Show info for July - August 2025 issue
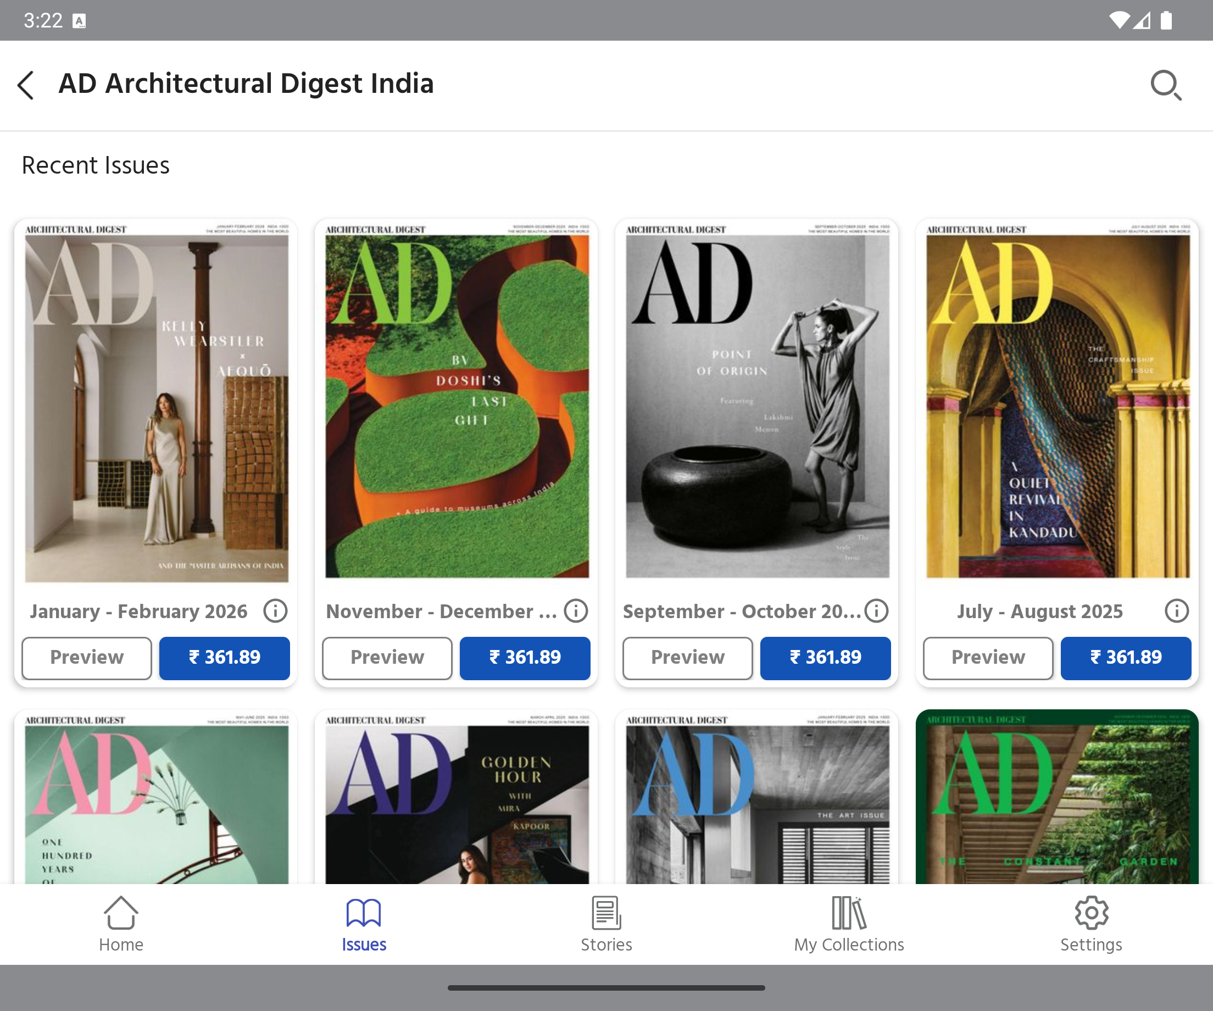 tap(1177, 610)
